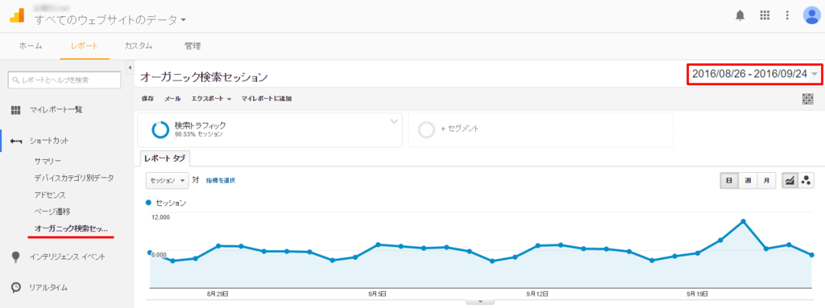Show data by week (週)
Viewport: 825px width, 308px height.
(x=748, y=180)
